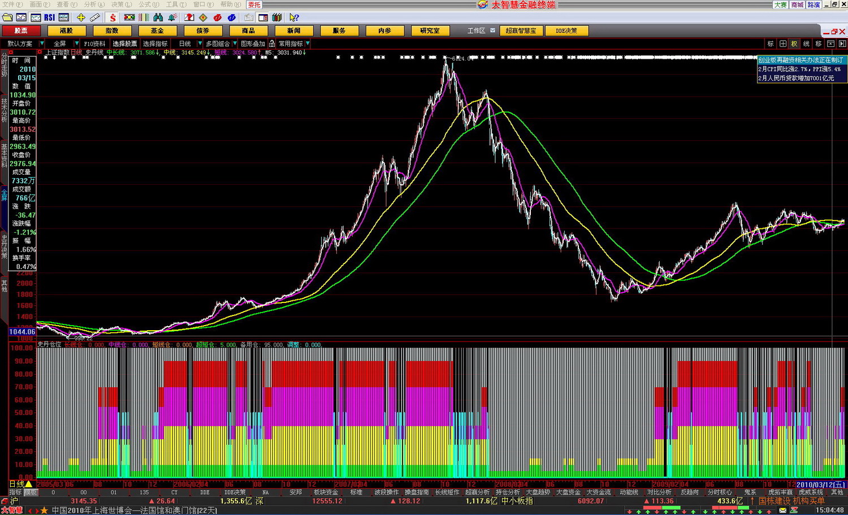848x515 pixels.
Task: Open the 日线 period dropdown arrow
Action: pos(200,44)
